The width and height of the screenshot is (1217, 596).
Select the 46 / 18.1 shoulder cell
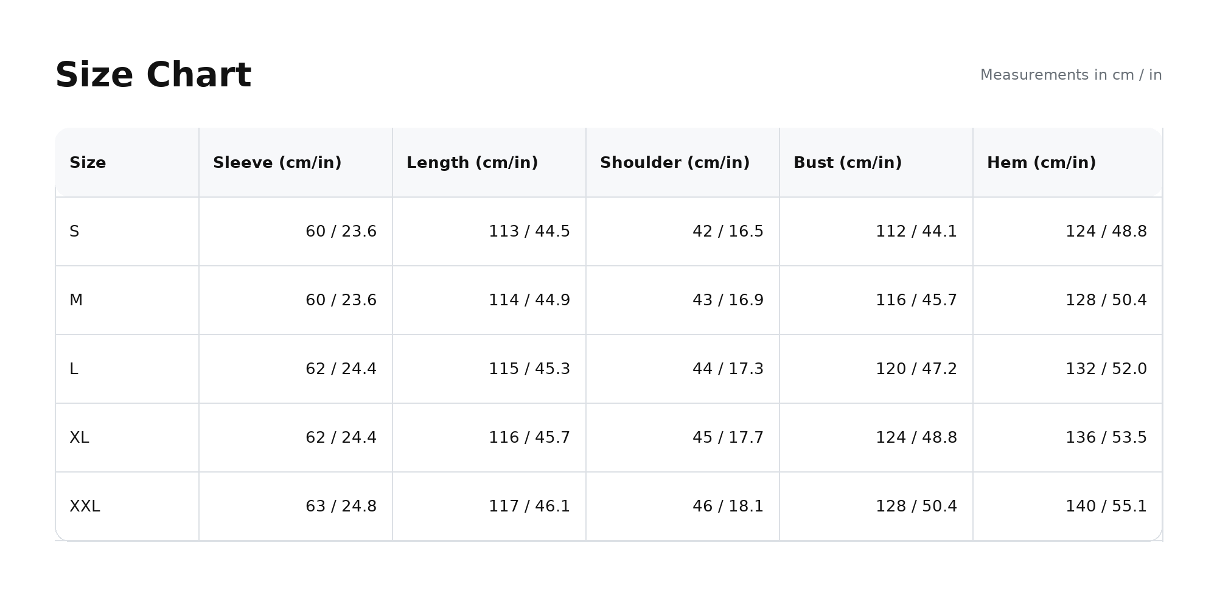coord(728,507)
